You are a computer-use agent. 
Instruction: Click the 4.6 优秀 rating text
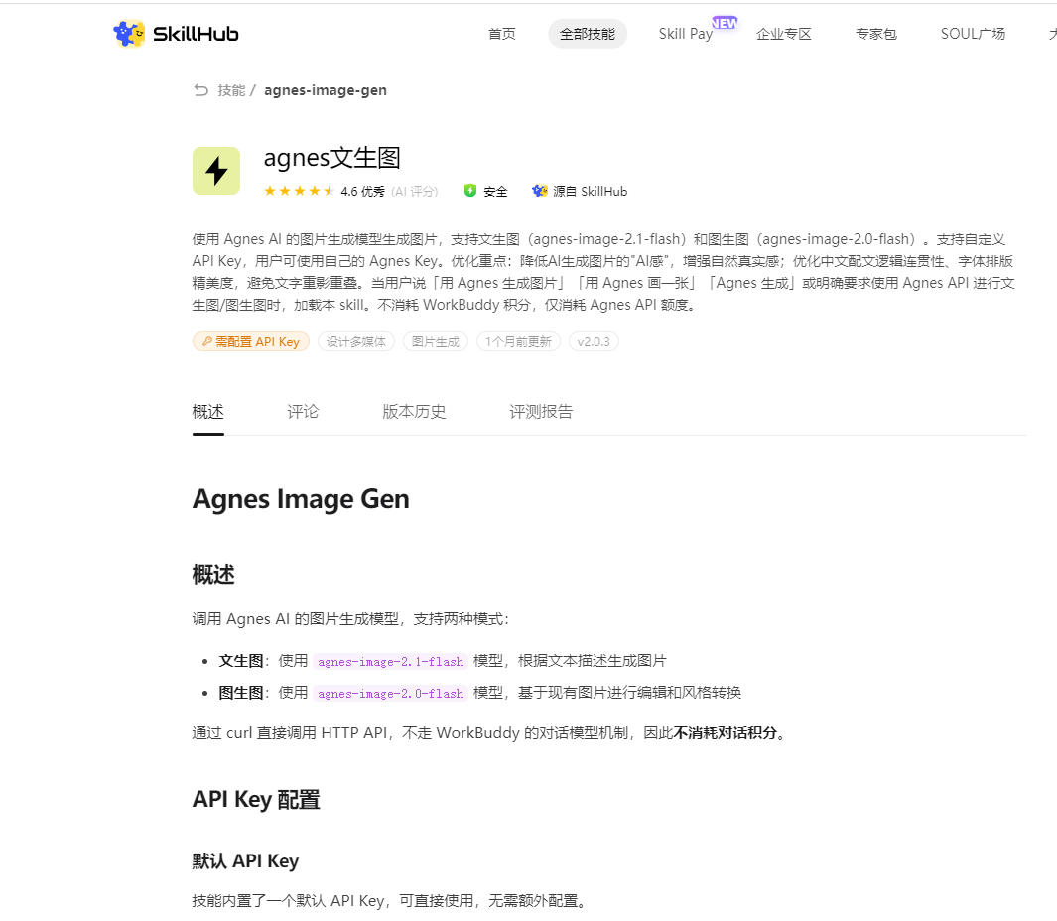pyautogui.click(x=362, y=191)
